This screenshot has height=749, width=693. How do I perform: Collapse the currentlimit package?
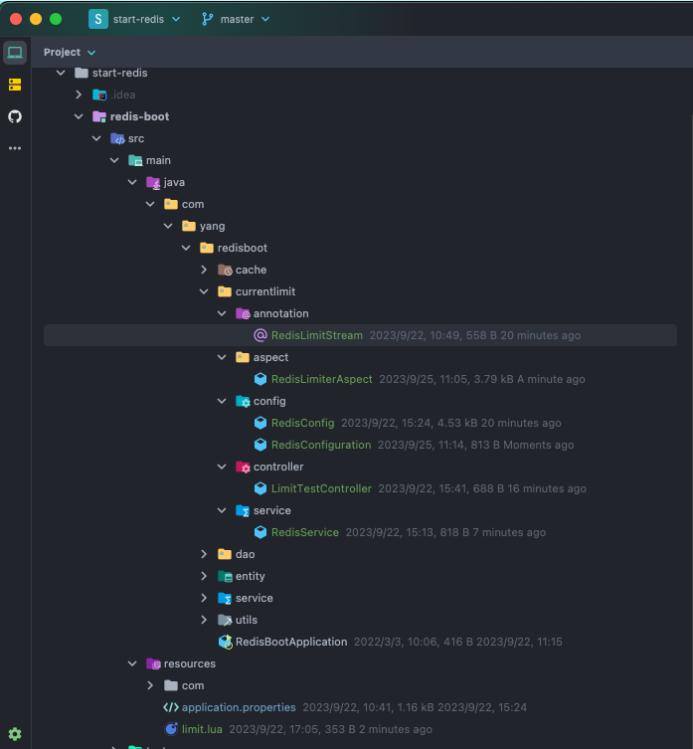(x=204, y=291)
